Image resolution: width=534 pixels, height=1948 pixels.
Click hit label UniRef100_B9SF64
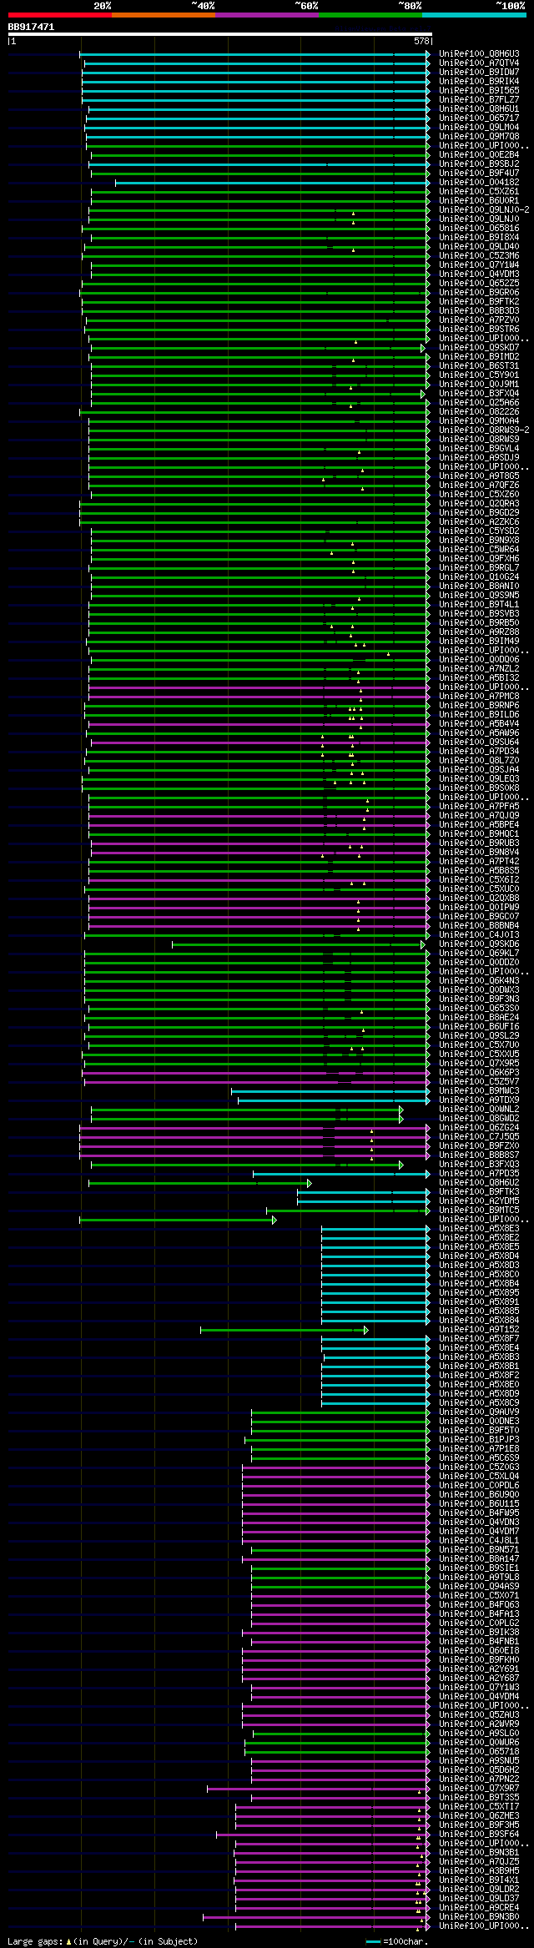[479, 1834]
